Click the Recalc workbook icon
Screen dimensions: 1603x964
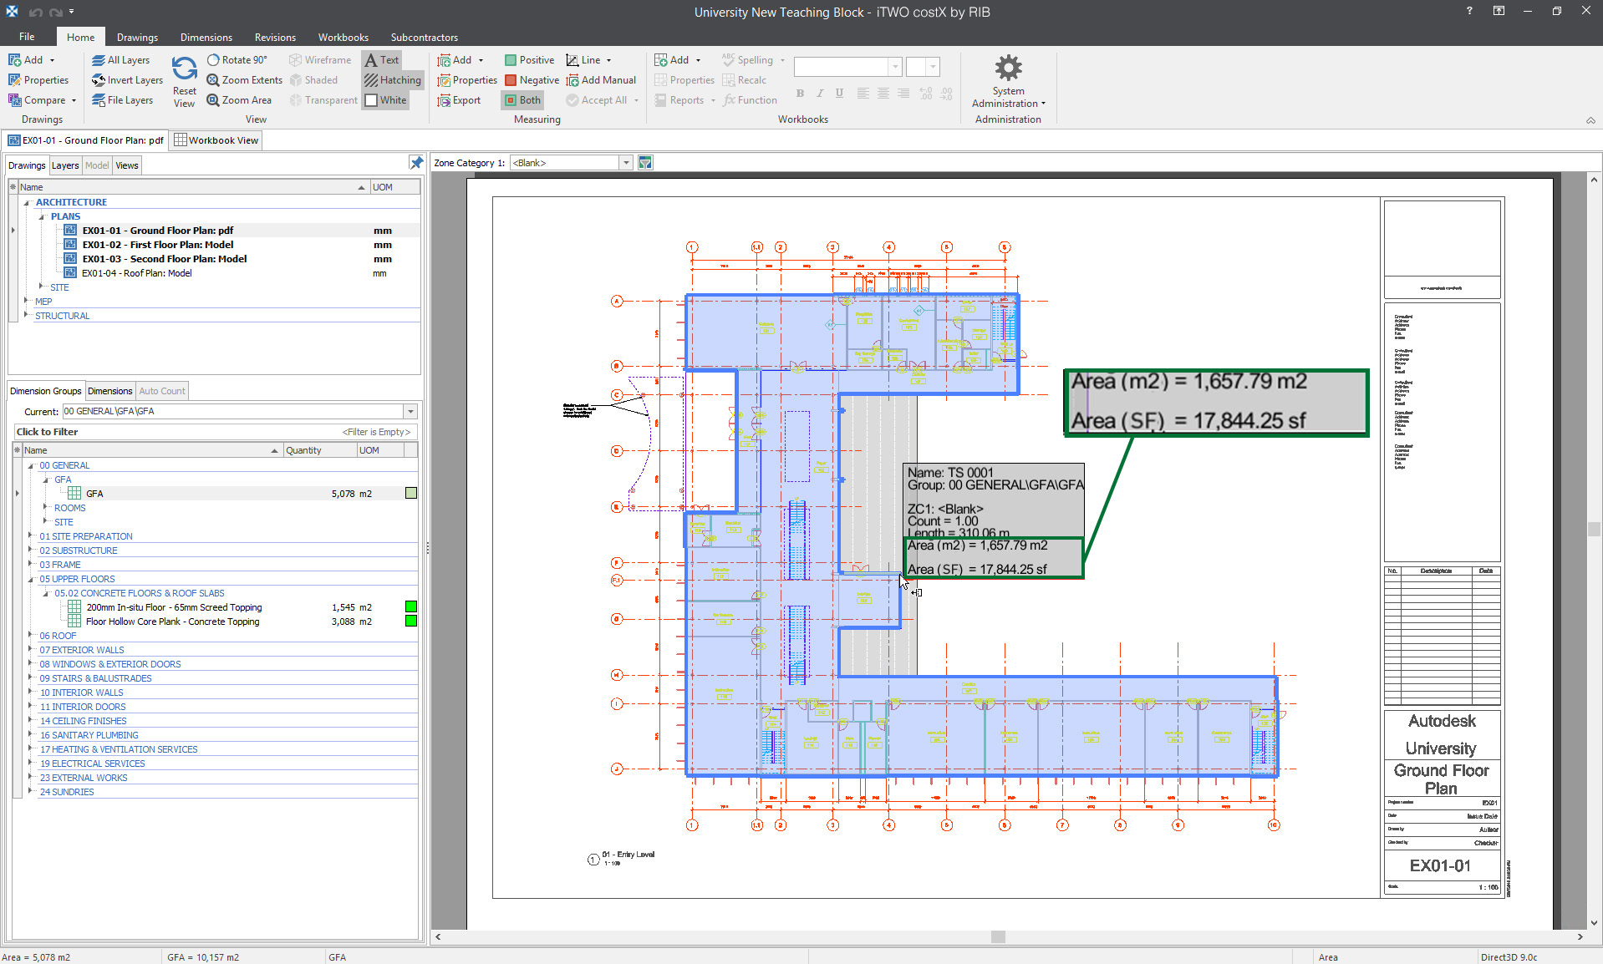click(729, 80)
